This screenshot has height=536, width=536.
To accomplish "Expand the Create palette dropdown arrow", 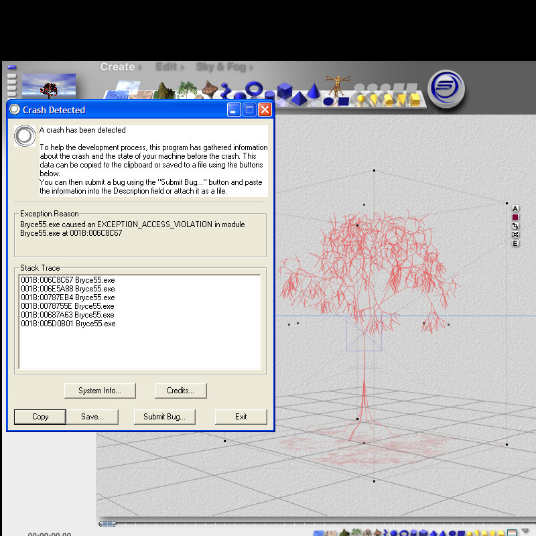I will point(140,68).
